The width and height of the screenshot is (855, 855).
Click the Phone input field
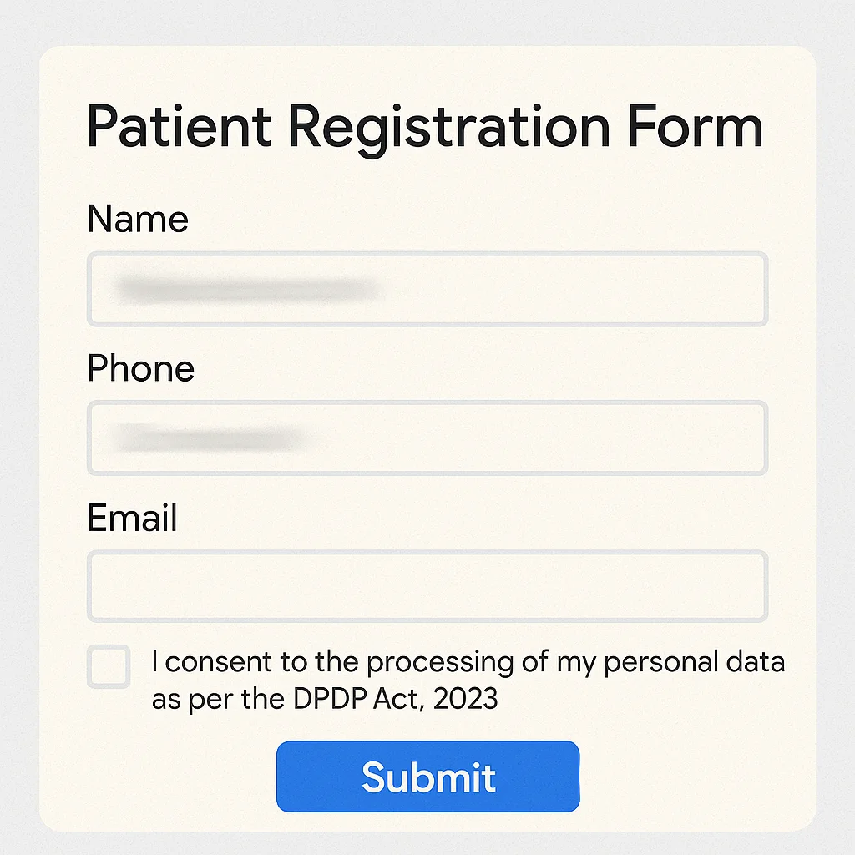(x=427, y=438)
